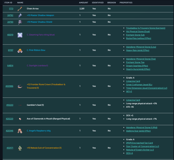Click the BROKEN column header

(112, 3)
